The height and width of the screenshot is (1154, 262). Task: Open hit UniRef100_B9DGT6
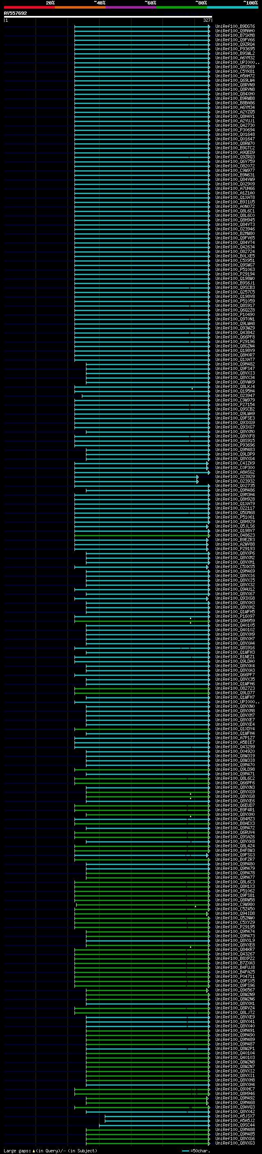click(x=235, y=27)
